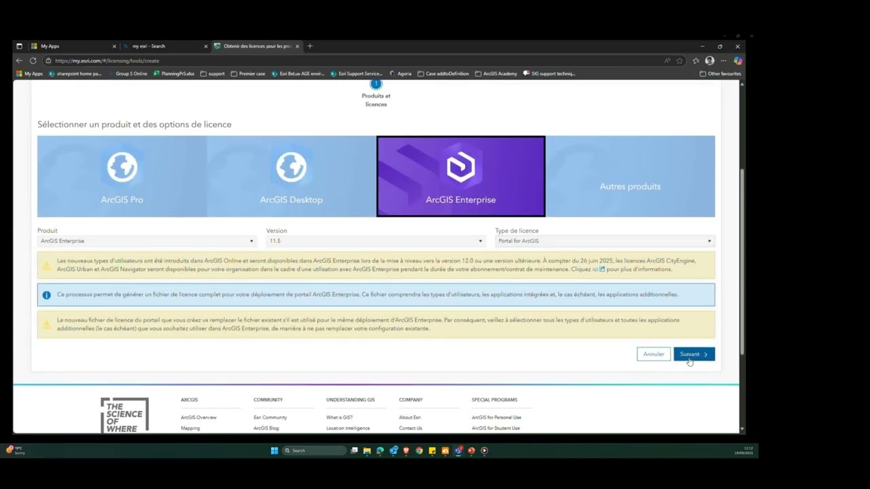The image size is (870, 489).
Task: Open the sharepoint home page bookmark
Action: click(x=75, y=73)
